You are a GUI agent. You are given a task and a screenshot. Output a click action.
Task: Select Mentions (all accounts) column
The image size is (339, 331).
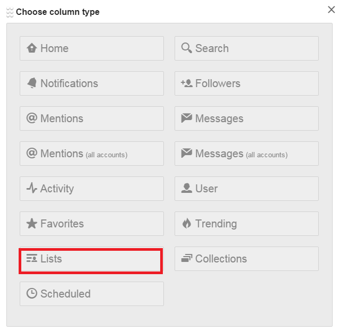pos(92,154)
